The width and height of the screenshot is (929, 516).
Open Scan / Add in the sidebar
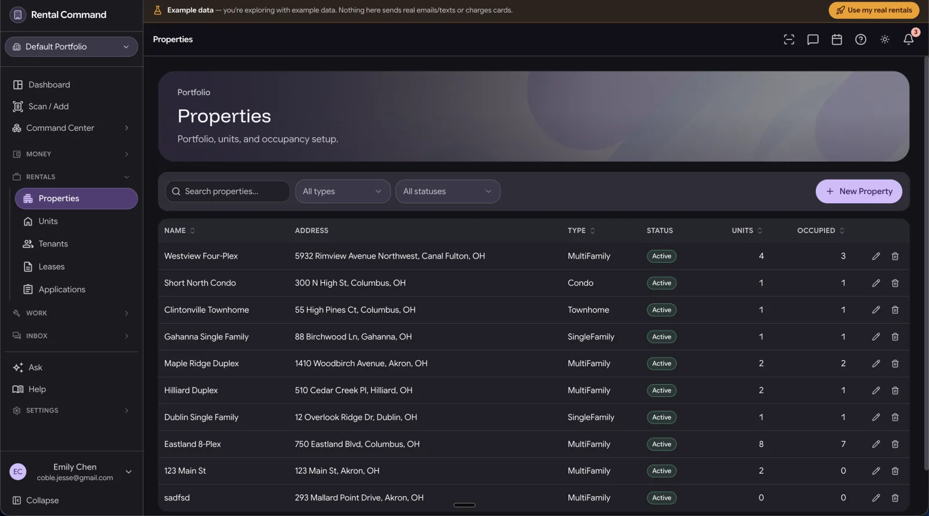(x=71, y=106)
